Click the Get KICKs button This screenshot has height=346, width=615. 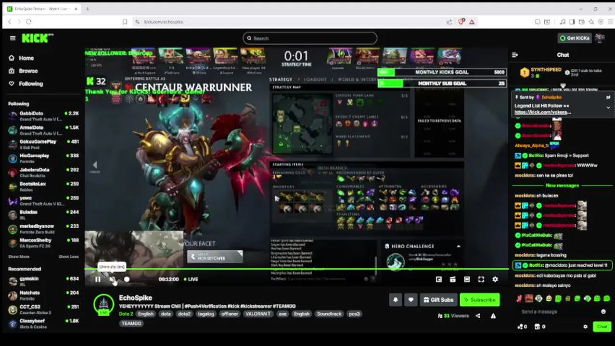tap(575, 38)
